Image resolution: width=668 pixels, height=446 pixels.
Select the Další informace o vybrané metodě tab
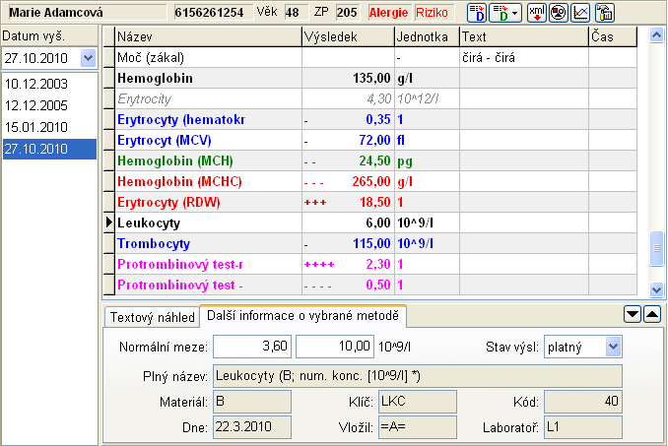[x=303, y=316]
